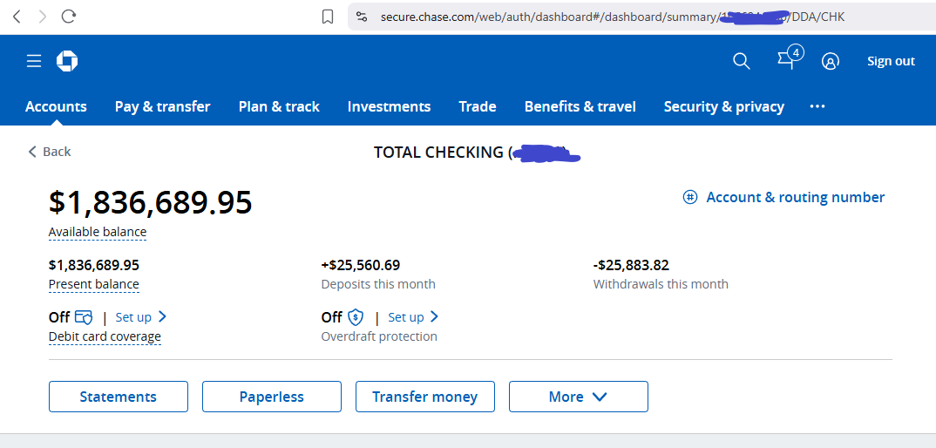The width and height of the screenshot is (936, 448).
Task: Click the hash icon for account number
Action: tap(690, 197)
